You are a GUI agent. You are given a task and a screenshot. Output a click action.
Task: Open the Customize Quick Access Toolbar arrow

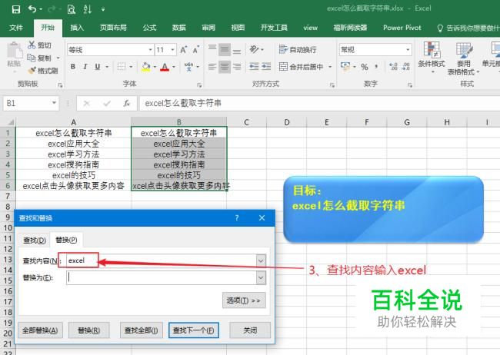103,9
